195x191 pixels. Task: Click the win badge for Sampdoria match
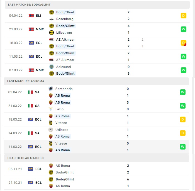point(182,92)
